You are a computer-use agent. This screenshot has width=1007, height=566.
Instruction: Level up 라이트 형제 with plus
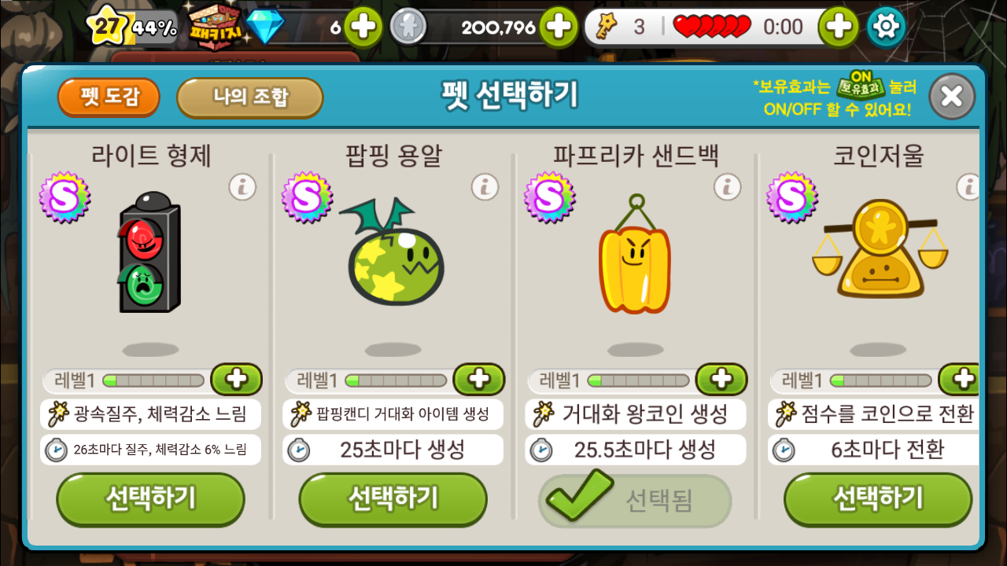pos(237,380)
